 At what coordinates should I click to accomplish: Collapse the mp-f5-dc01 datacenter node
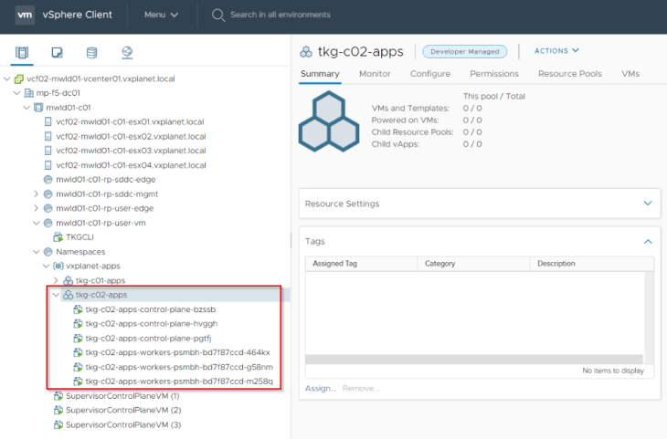[x=17, y=93]
